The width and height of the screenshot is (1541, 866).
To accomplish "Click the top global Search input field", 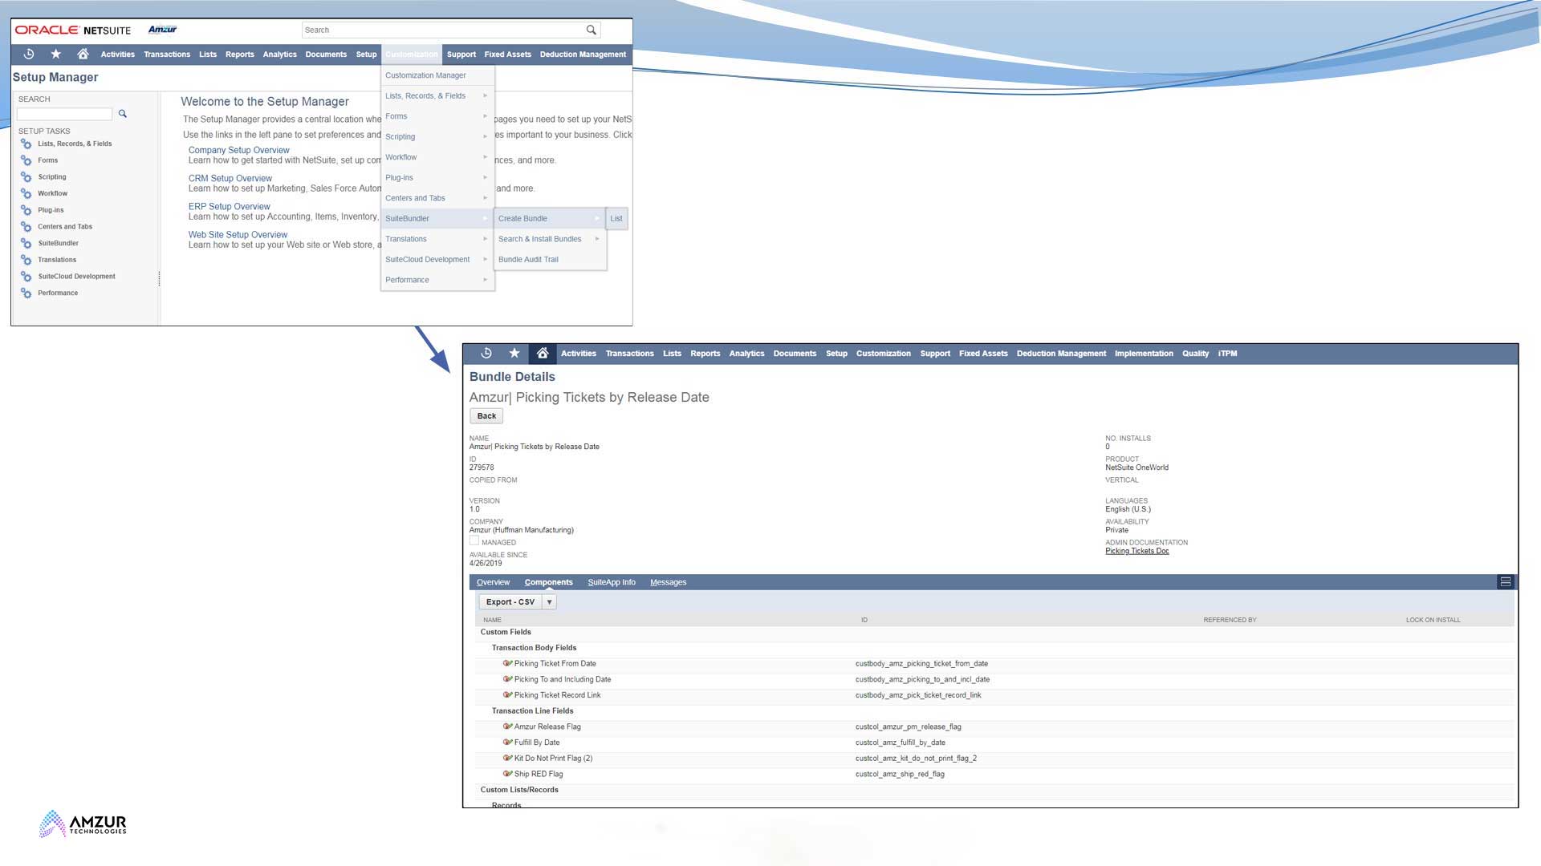I will (x=443, y=30).
